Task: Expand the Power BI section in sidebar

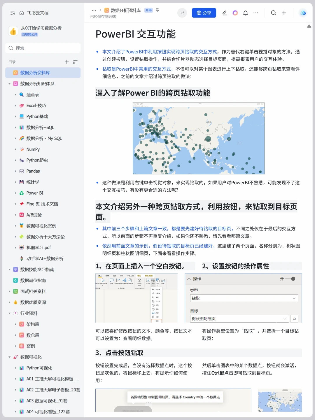Action: coord(15,193)
